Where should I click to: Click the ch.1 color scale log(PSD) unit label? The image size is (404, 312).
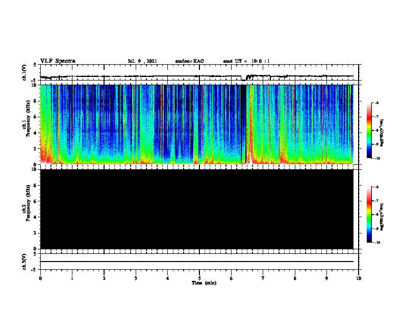coord(382,133)
